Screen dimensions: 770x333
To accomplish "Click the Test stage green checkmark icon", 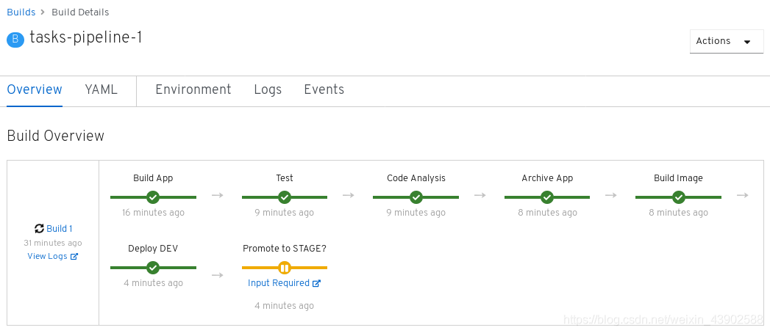I will pos(285,197).
